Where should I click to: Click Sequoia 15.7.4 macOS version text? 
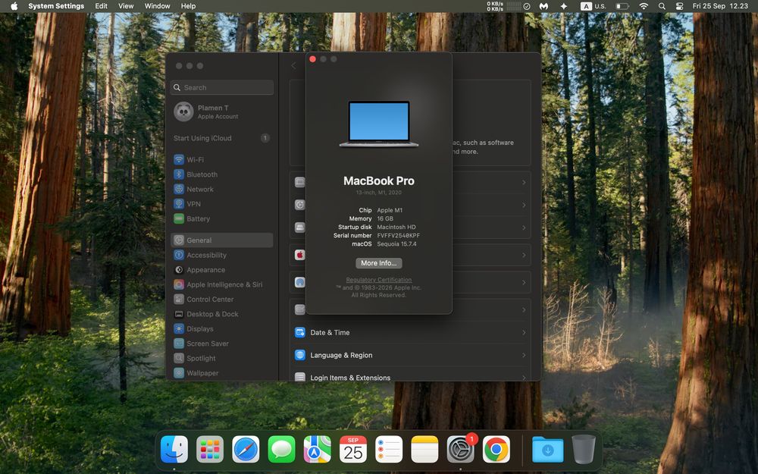tap(396, 244)
